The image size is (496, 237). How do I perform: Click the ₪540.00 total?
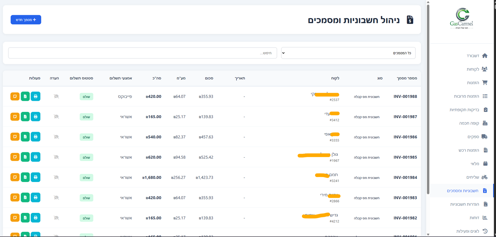(153, 137)
